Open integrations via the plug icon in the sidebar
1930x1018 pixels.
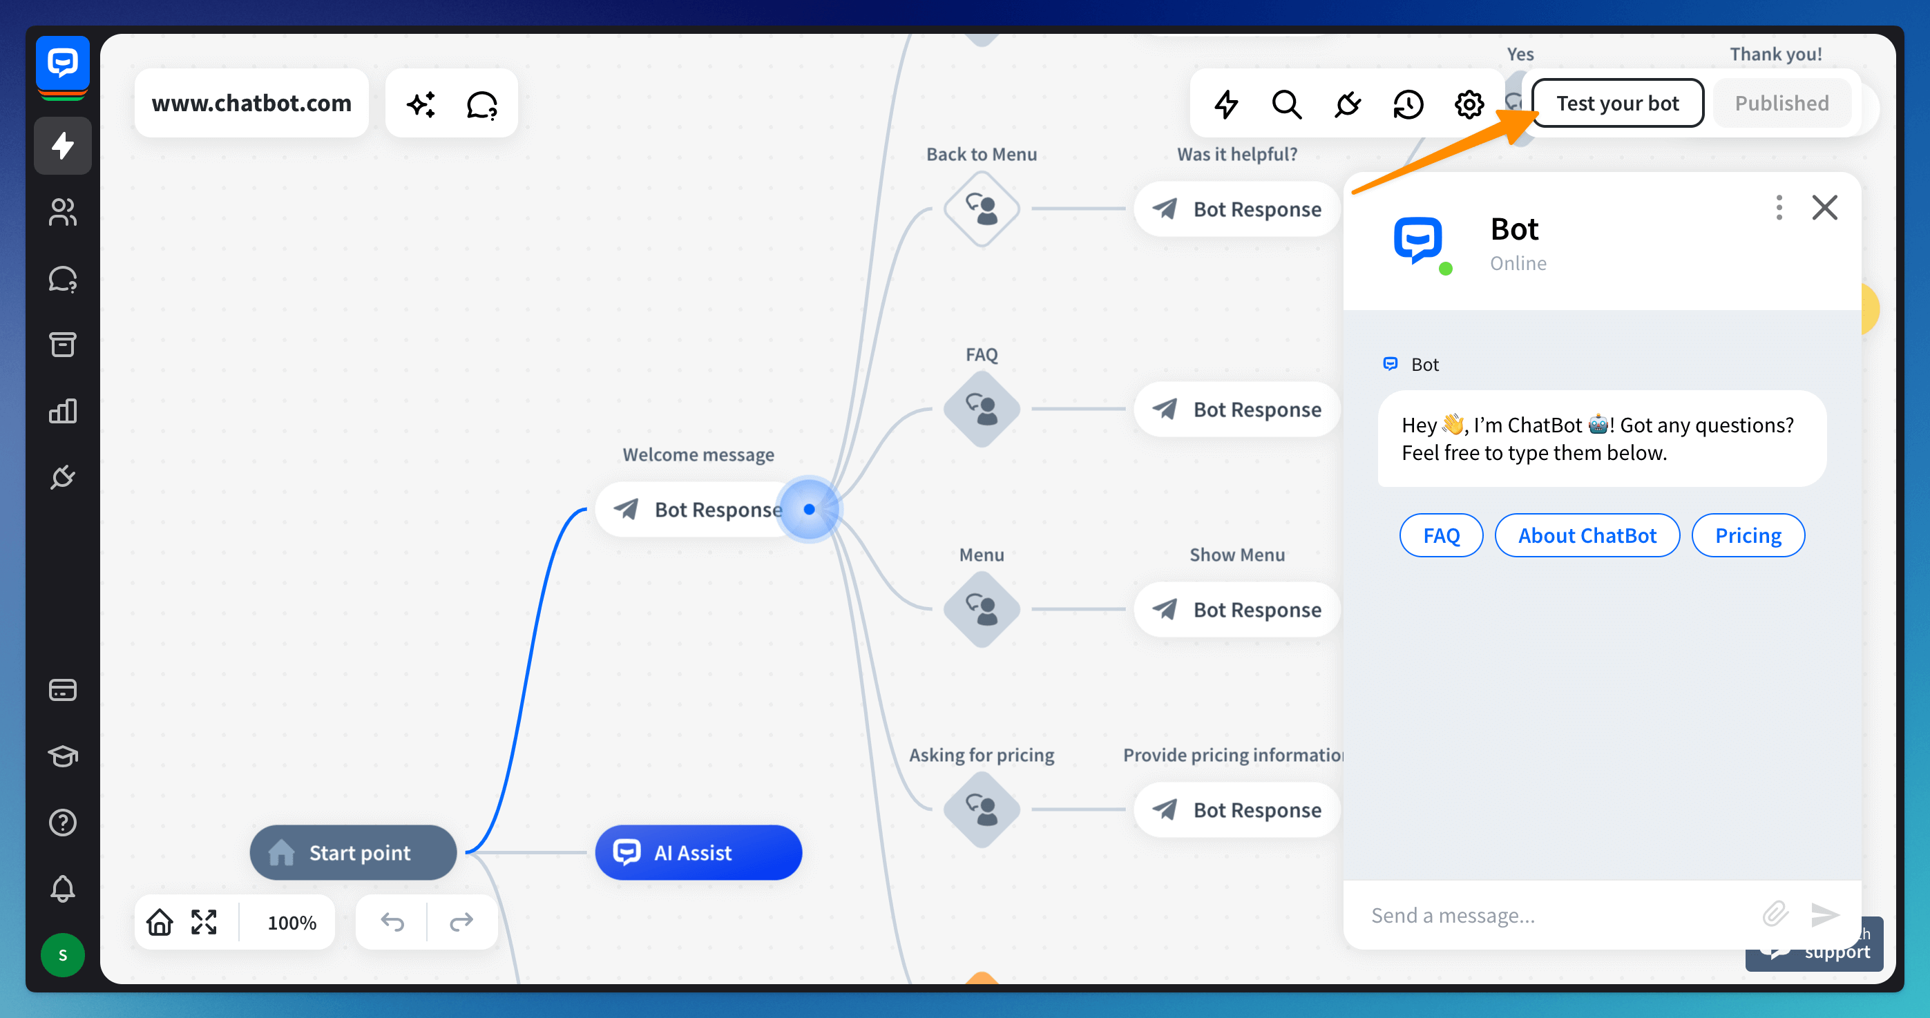tap(63, 477)
